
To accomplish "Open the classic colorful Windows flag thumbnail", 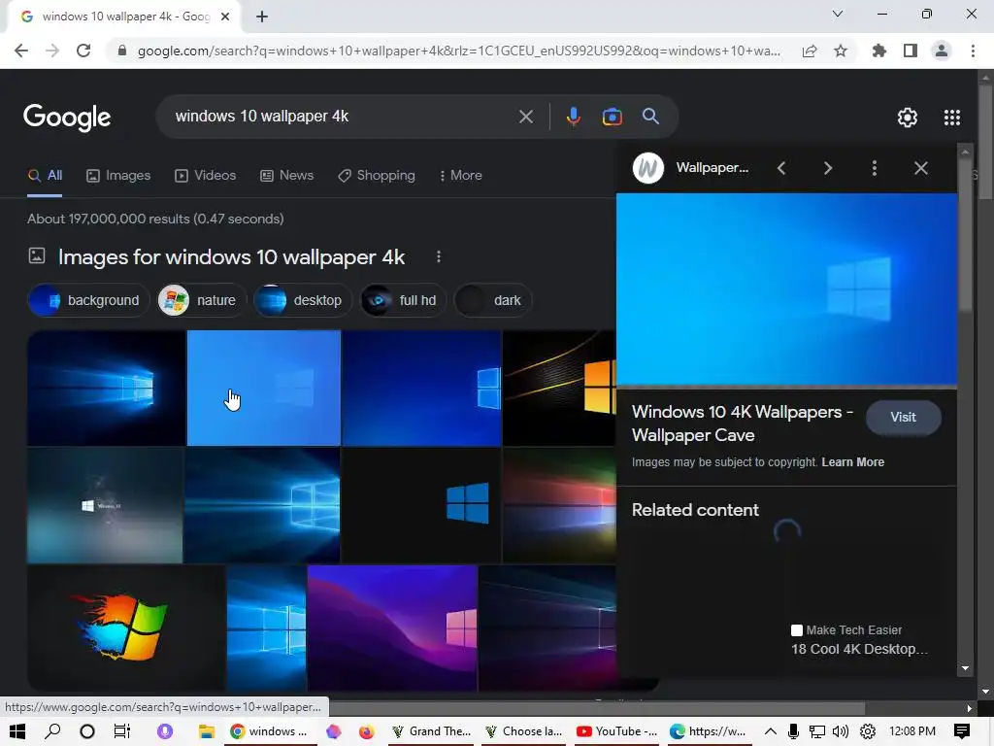I will point(125,627).
